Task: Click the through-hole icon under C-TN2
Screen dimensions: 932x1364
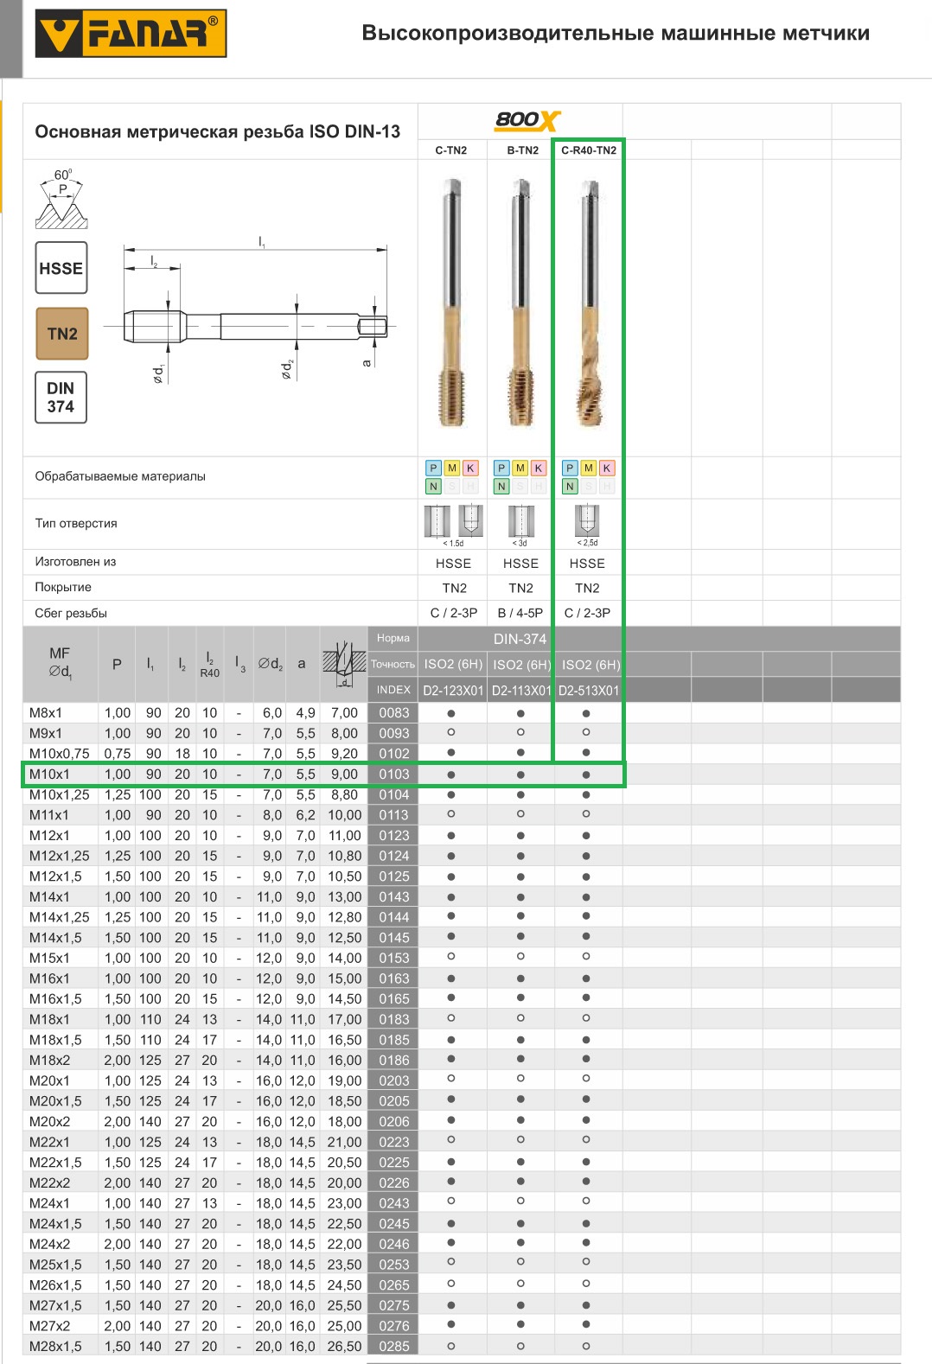Action: coord(437,521)
